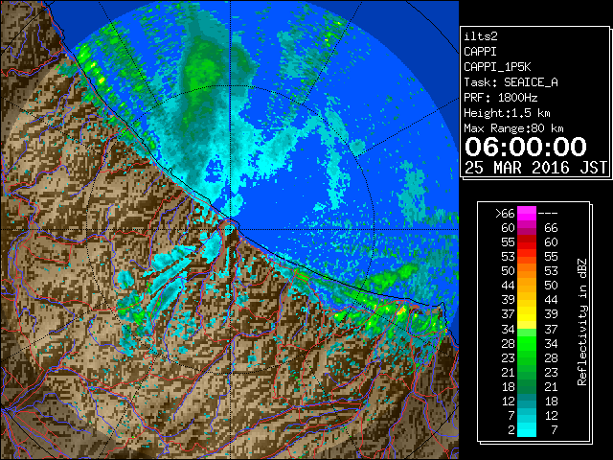Click the red 55–60 dBZ color swatch
Screen dimensions: 613x460
point(527,242)
